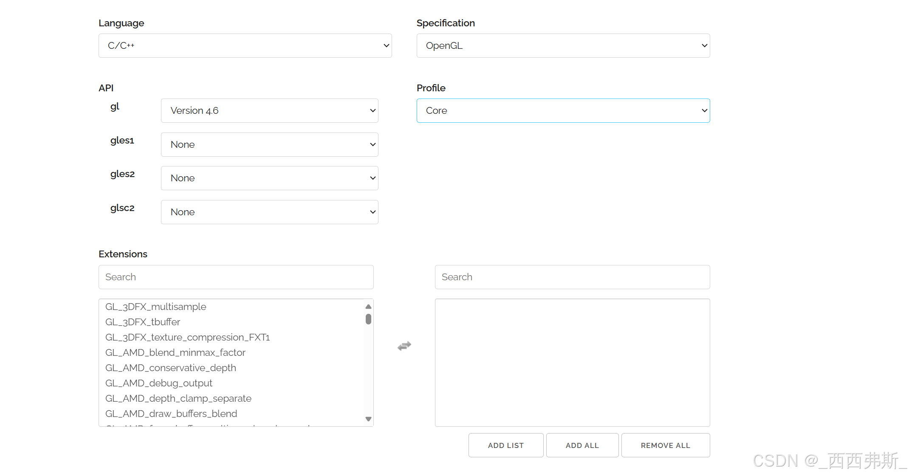
Task: Select GL_AMD_debug_output extension
Action: pyautogui.click(x=159, y=383)
